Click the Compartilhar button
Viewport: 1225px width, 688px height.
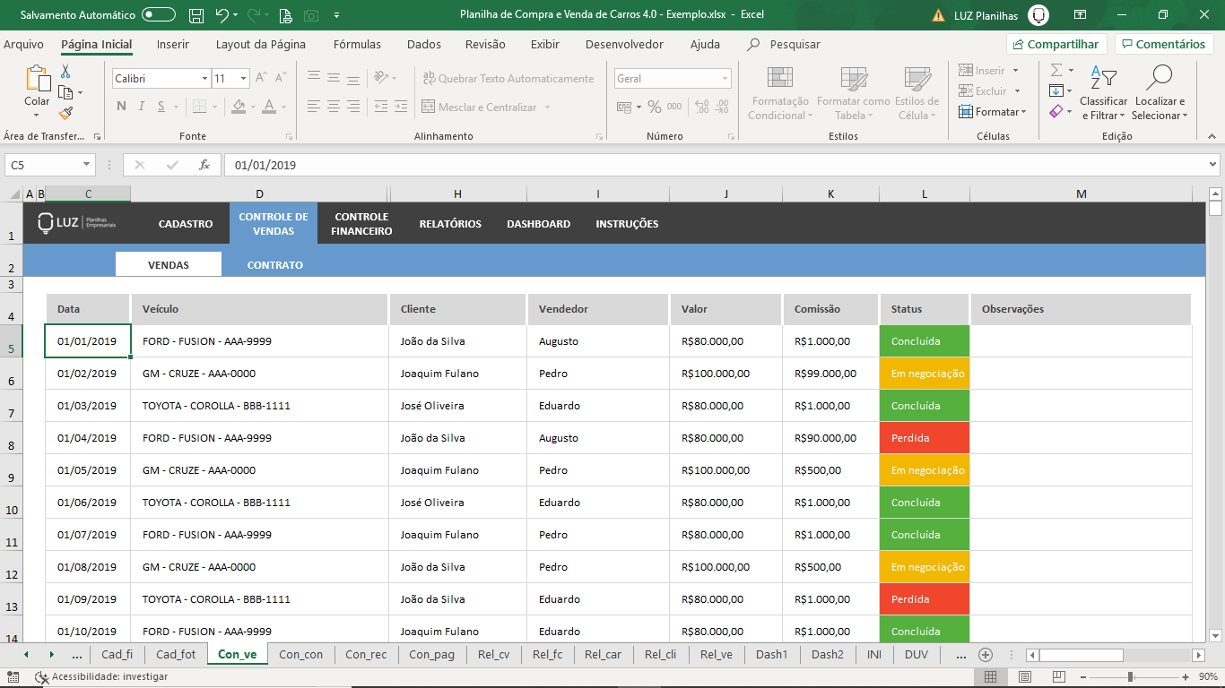[x=1056, y=44]
